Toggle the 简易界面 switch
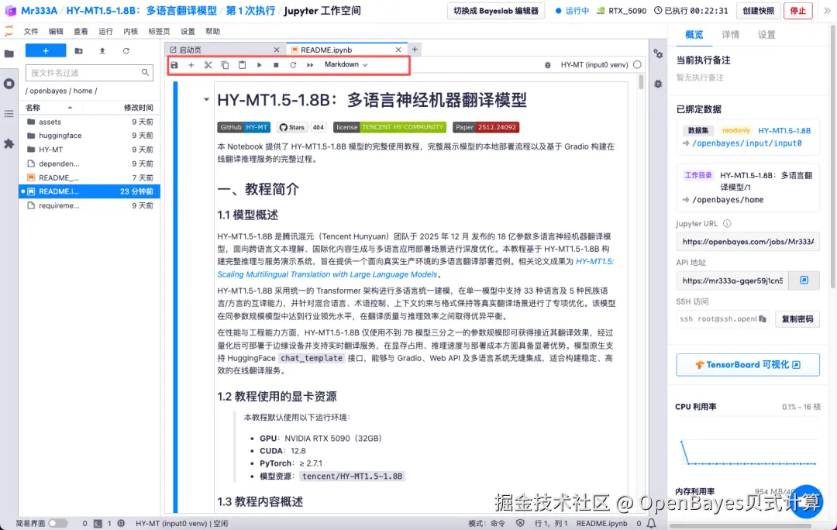The height and width of the screenshot is (530, 837). point(57,523)
